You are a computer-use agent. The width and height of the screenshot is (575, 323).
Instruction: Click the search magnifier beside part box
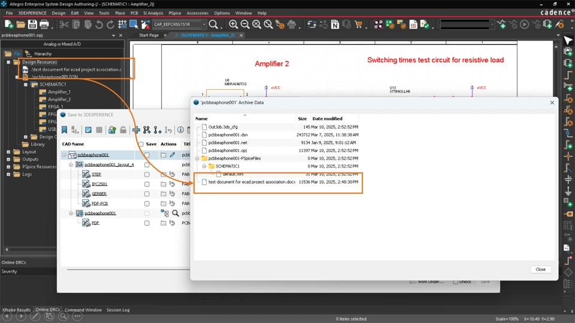(x=213, y=25)
